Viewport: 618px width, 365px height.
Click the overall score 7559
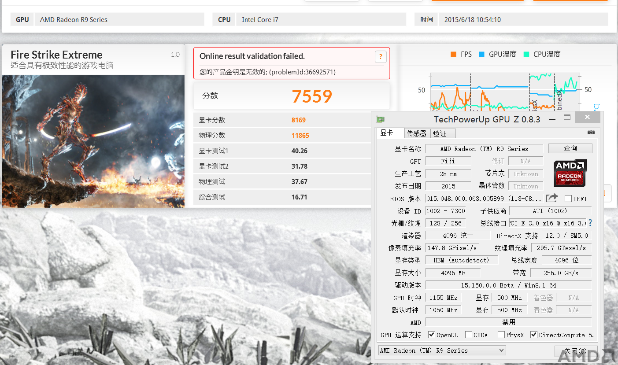[312, 96]
